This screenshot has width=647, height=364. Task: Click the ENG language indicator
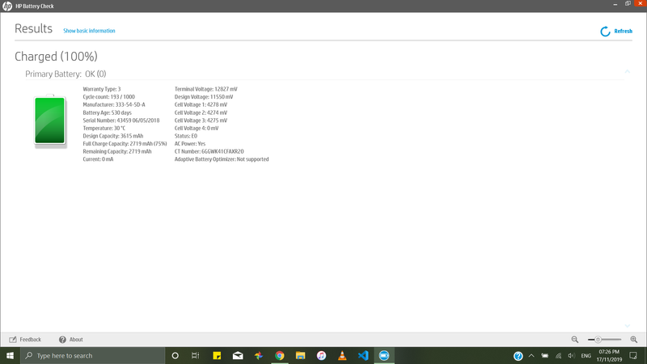(x=586, y=356)
